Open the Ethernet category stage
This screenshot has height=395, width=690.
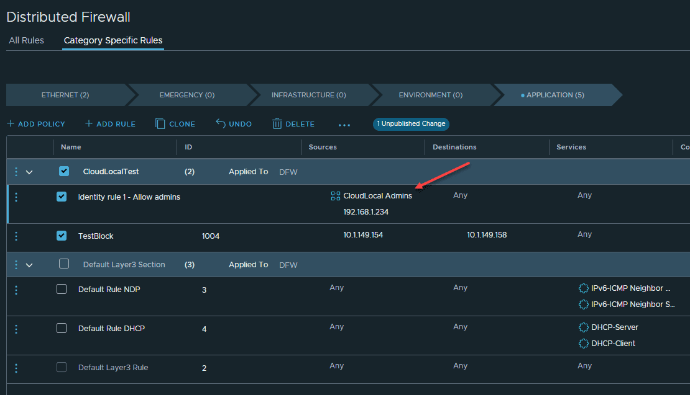click(65, 95)
